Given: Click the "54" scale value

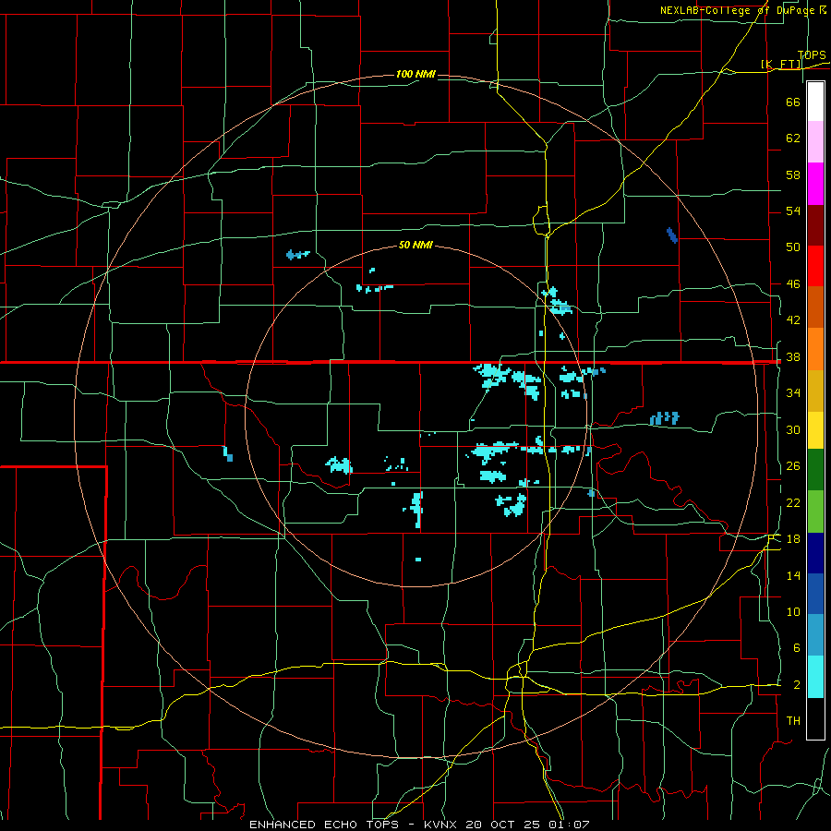Looking at the screenshot, I should tap(793, 211).
